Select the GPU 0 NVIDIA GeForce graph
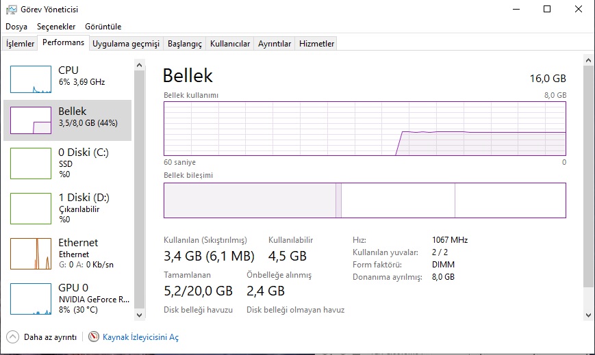595x355 pixels. pyautogui.click(x=31, y=299)
